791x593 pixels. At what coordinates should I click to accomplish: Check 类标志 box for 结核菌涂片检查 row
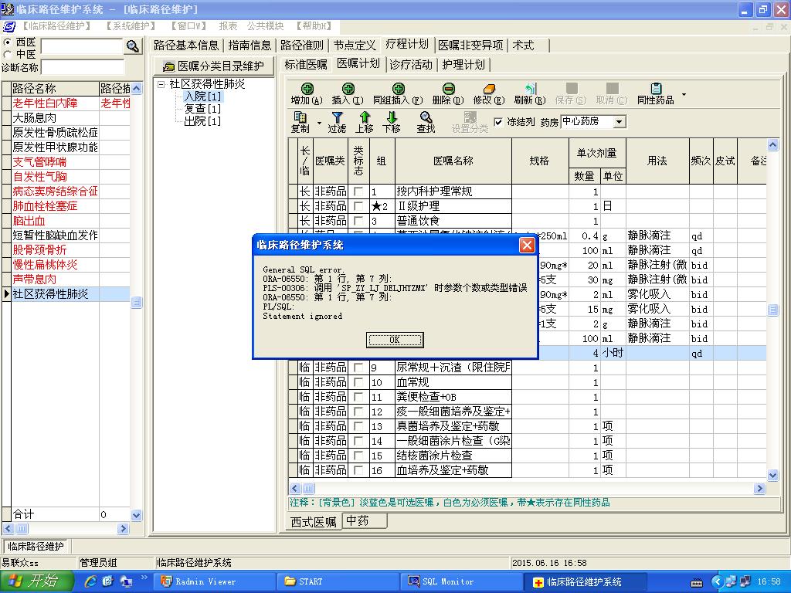(358, 456)
